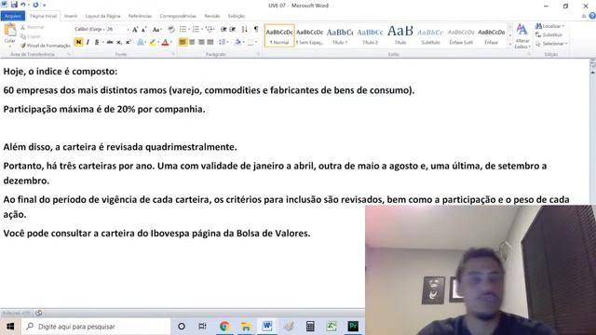Open Chrome from the taskbar

[224, 327]
